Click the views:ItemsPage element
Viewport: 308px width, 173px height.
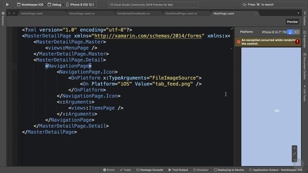click(96, 108)
